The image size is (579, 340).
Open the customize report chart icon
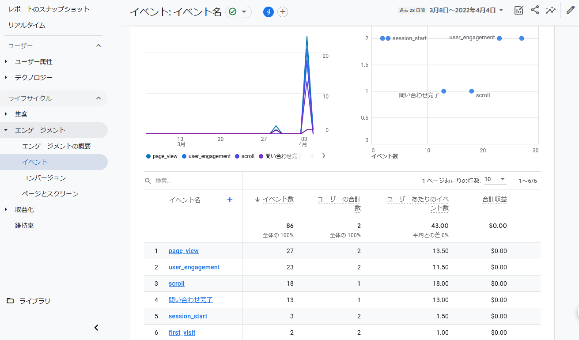pos(519,11)
